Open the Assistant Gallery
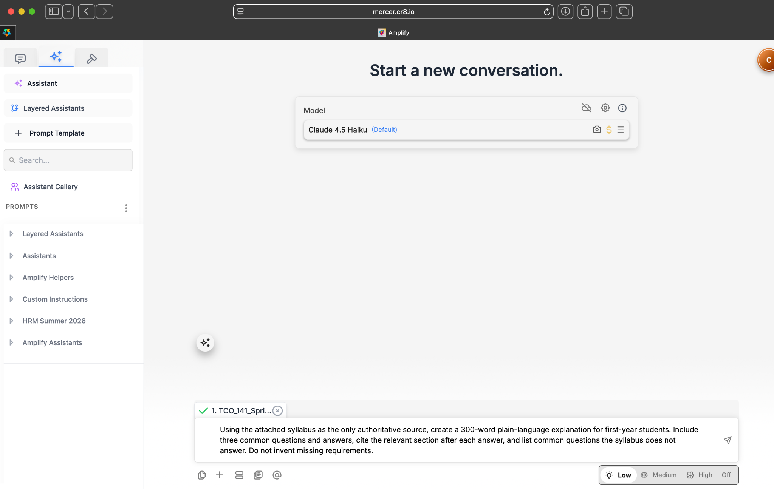 pyautogui.click(x=44, y=187)
